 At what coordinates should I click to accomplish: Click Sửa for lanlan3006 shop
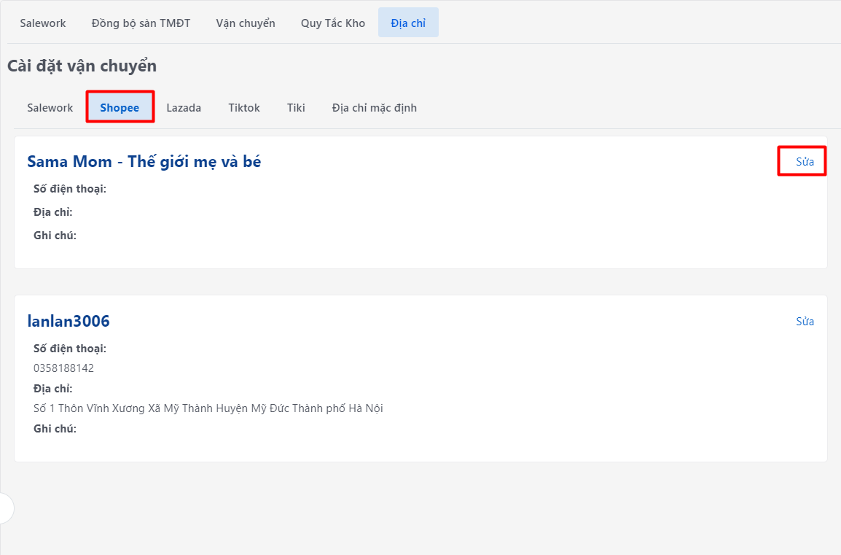[x=805, y=322]
